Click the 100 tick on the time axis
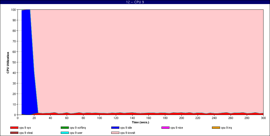 (99, 118)
